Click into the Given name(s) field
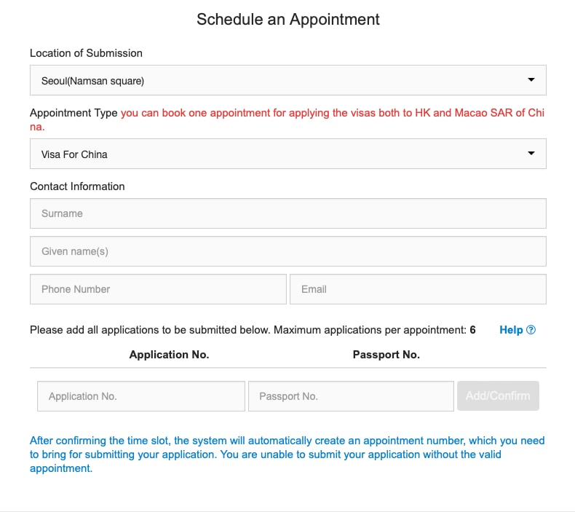Viewport: 575px width, 512px height. [287, 251]
